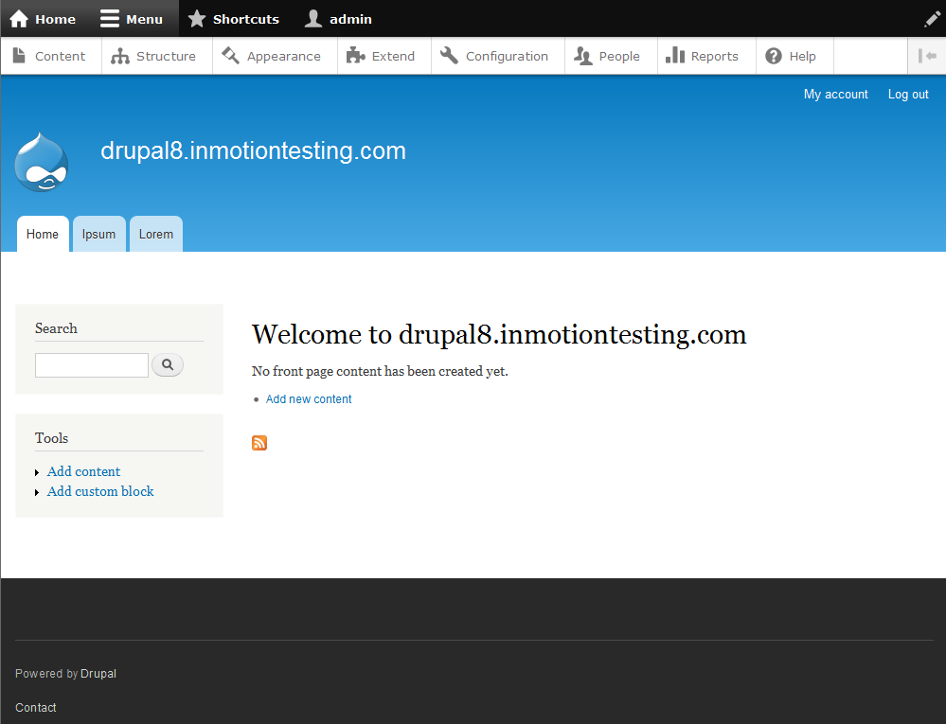Open the admin user icon
The width and height of the screenshot is (946, 724).
[x=313, y=19]
